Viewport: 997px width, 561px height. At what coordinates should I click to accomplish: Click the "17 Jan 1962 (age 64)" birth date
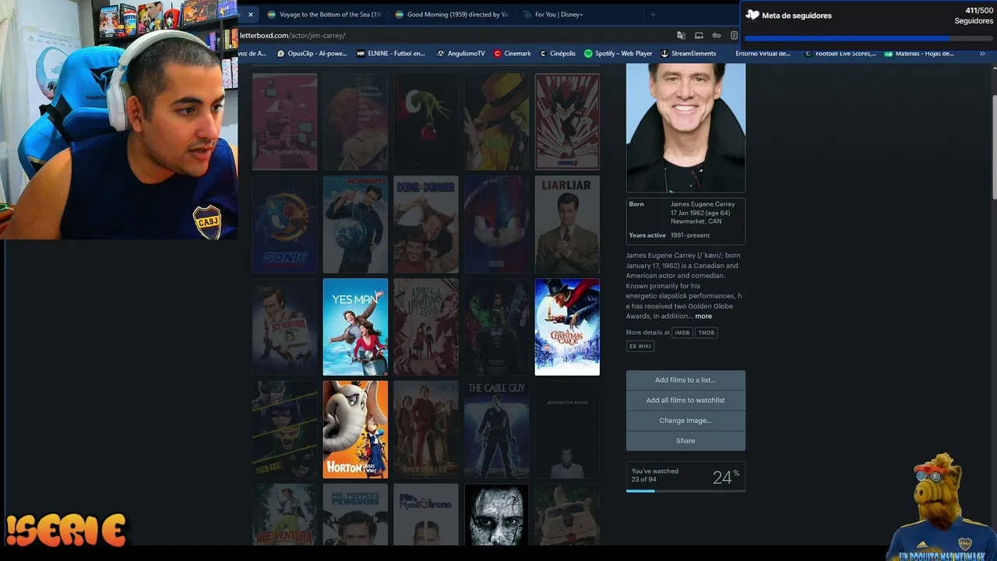(700, 213)
